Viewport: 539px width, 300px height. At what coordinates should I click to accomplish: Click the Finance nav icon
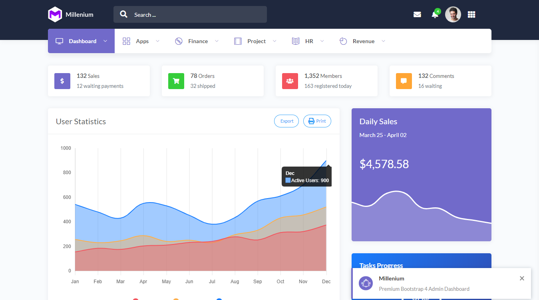pyautogui.click(x=179, y=41)
